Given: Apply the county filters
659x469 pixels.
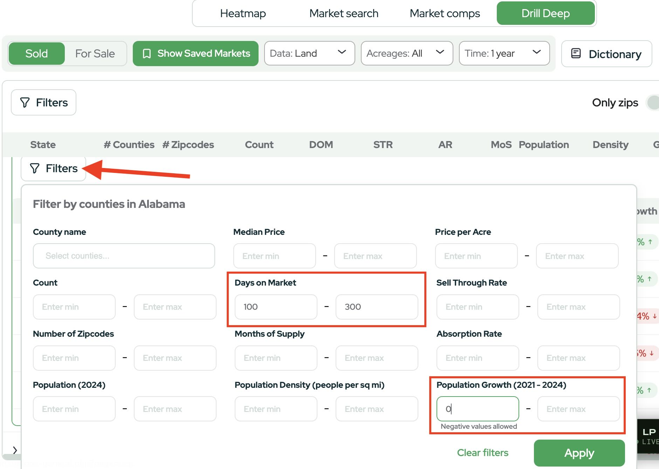Looking at the screenshot, I should pyautogui.click(x=579, y=453).
